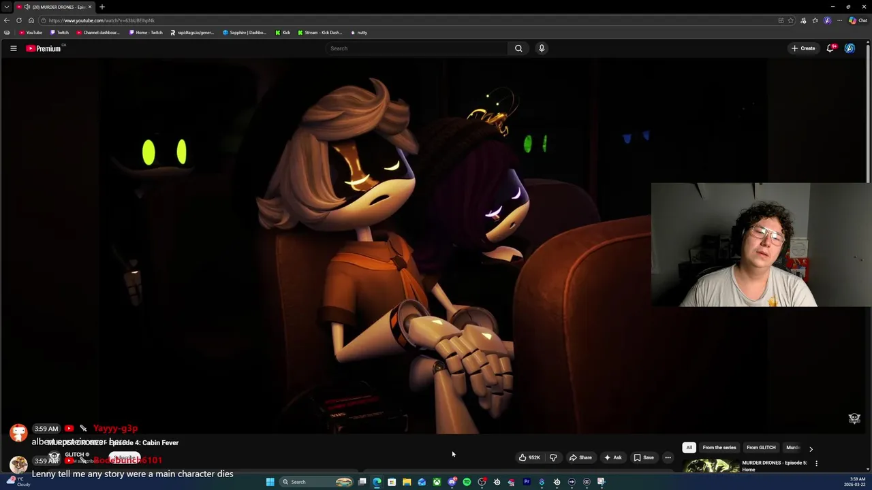Screen dimensions: 872x490
Task: Like the video with 952K likes
Action: pos(529,457)
